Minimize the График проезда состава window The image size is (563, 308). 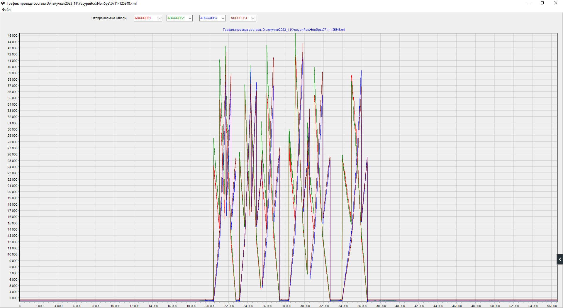(x=529, y=3)
